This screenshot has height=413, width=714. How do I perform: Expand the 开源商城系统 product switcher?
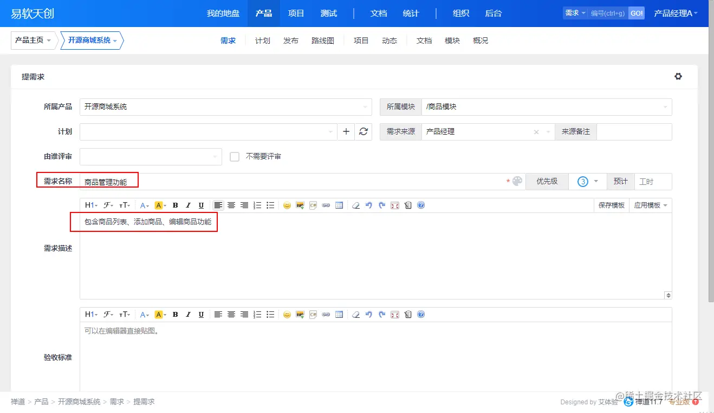(x=92, y=41)
